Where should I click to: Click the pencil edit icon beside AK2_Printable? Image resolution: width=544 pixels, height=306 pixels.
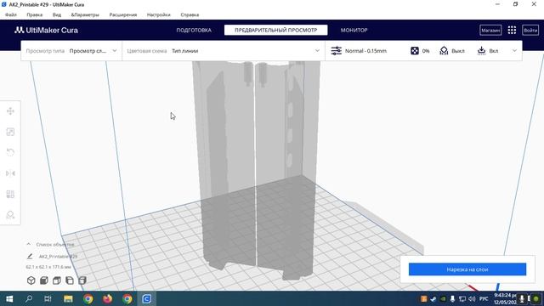coord(30,257)
